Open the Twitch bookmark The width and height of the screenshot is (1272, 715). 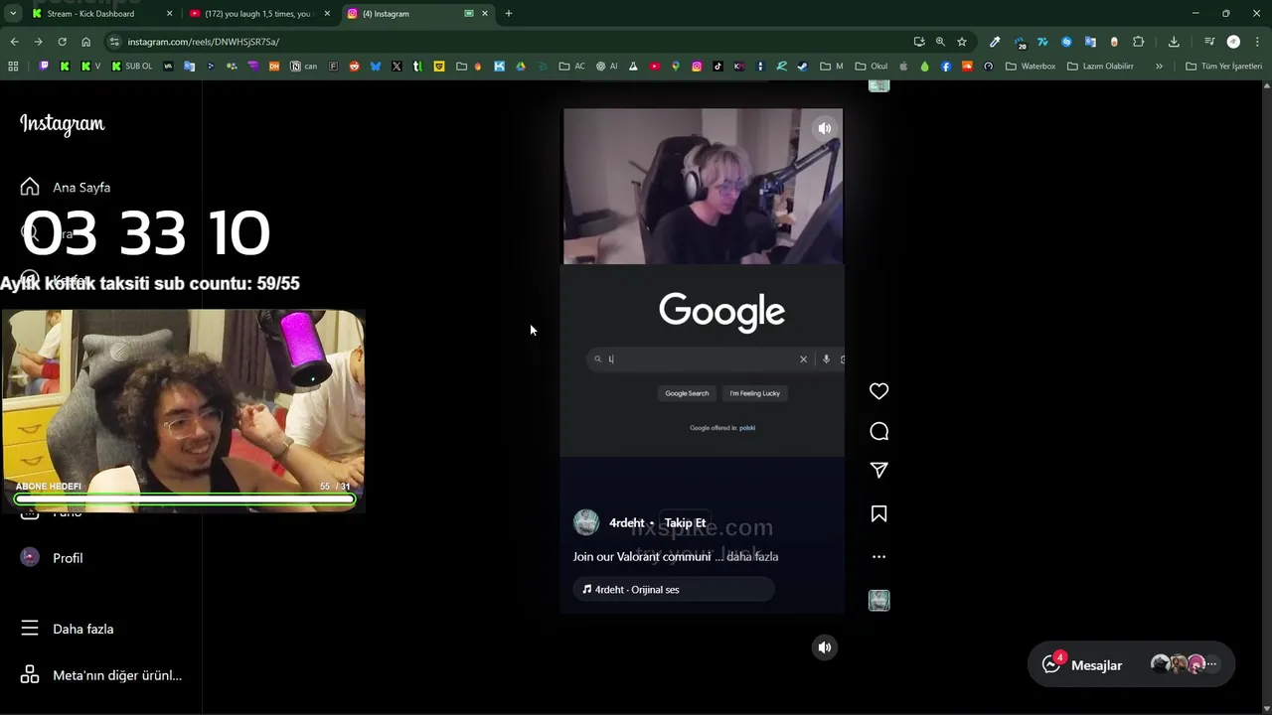(44, 67)
